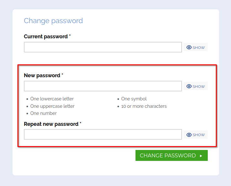The height and width of the screenshot is (186, 231).
Task: Click the "One symbol" requirement
Action: point(134,99)
